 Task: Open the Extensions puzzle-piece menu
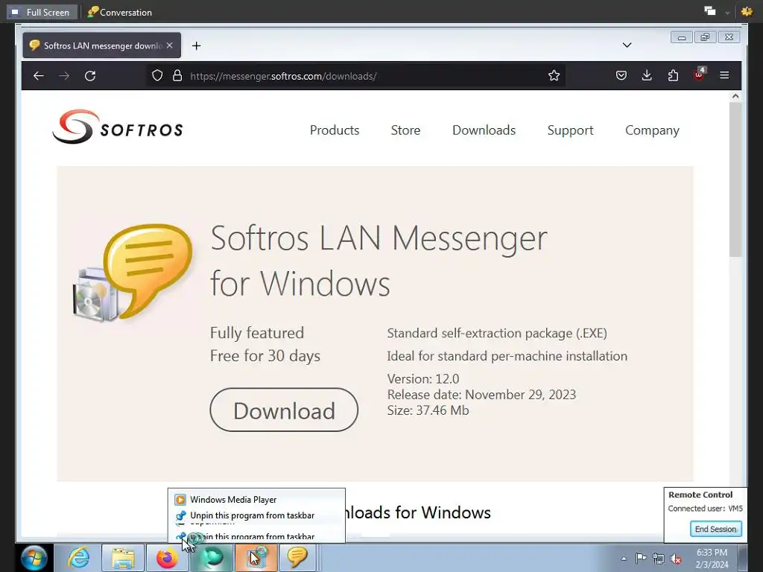[x=673, y=75]
